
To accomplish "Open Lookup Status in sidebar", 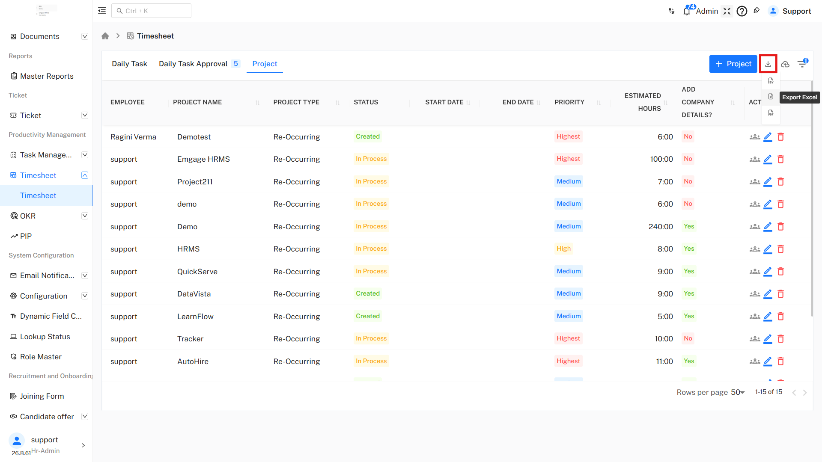I will (x=45, y=337).
